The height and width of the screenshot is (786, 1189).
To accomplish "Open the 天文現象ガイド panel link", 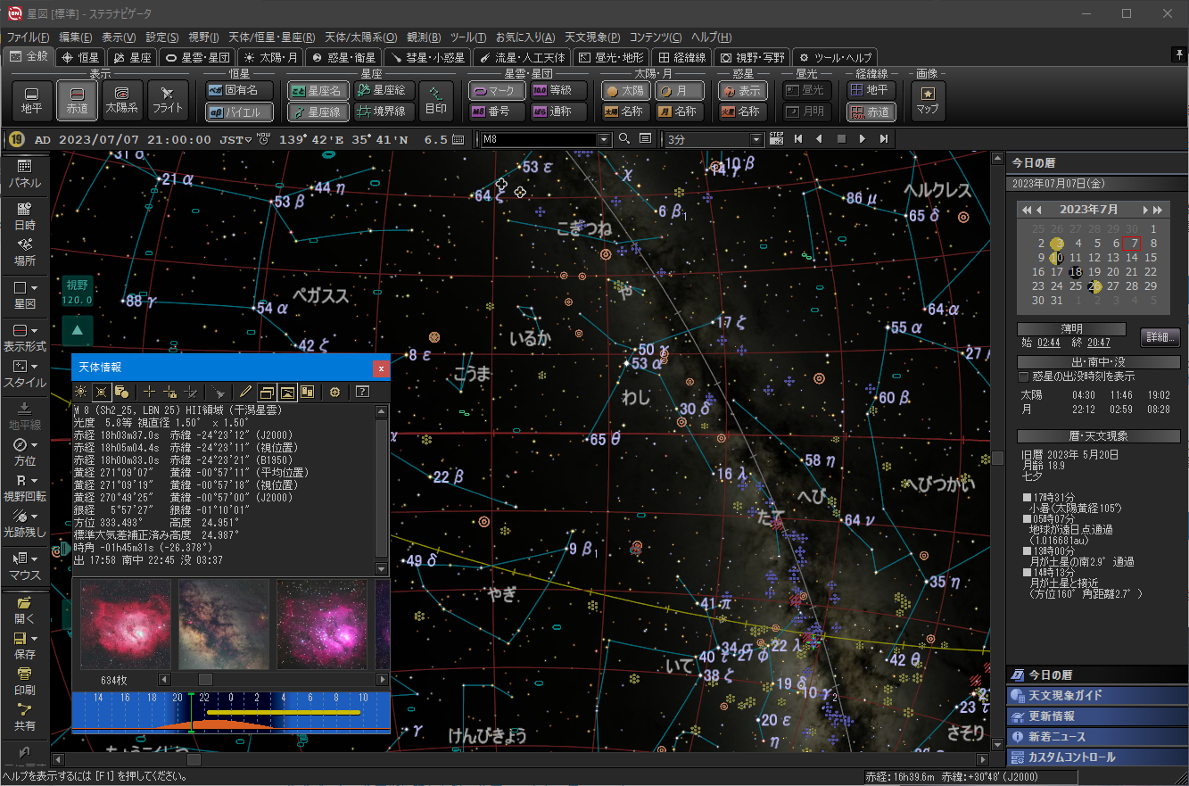I will 1065,695.
